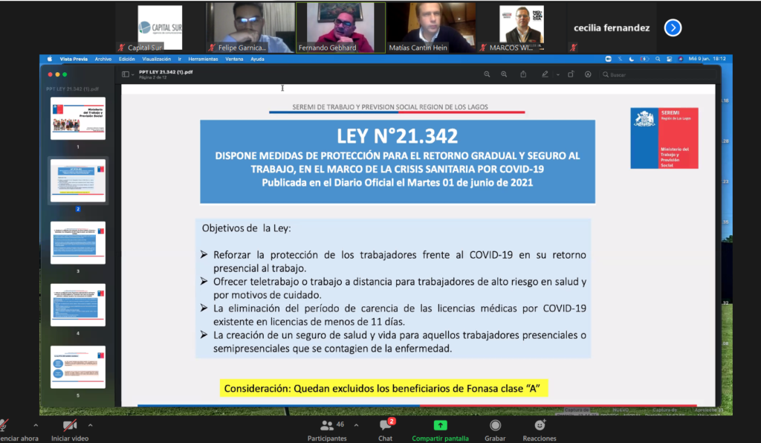
Task: Zoom out in the PDF viewer
Action: coord(488,74)
